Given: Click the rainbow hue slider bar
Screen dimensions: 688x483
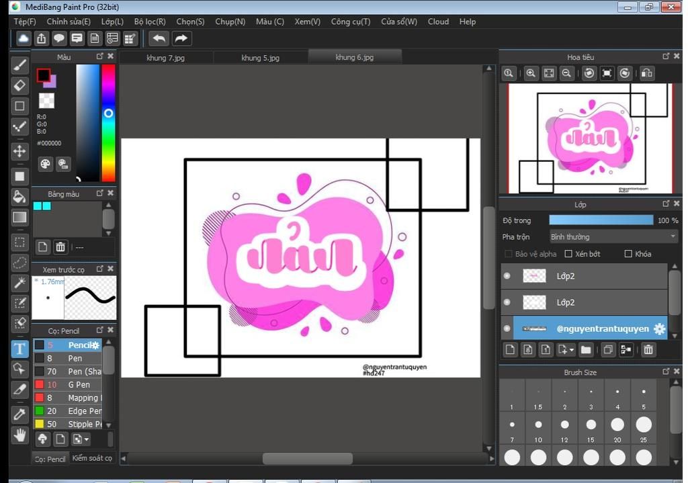Looking at the screenshot, I should [108, 123].
